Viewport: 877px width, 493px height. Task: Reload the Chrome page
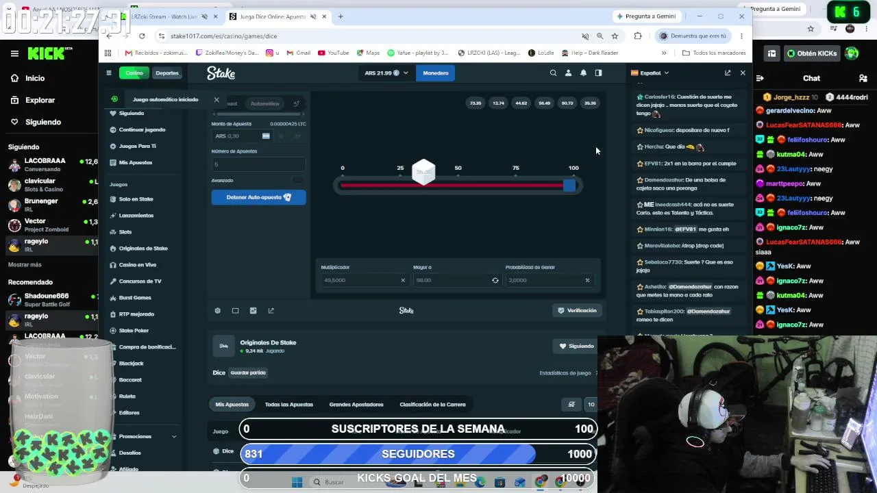click(142, 36)
